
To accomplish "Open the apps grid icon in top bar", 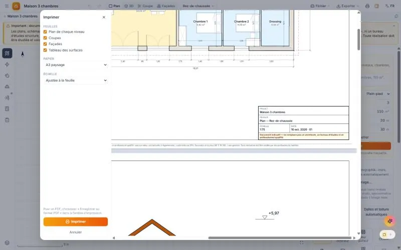I will 7,6.
